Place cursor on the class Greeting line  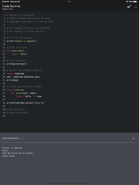(x=16, y=90)
